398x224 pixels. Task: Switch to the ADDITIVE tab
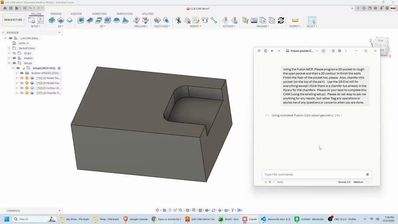(x=76, y=14)
